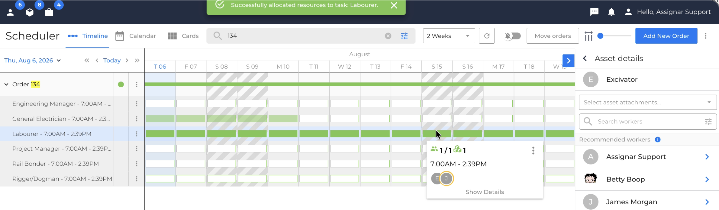Switch to the Calendar view tab

(136, 36)
